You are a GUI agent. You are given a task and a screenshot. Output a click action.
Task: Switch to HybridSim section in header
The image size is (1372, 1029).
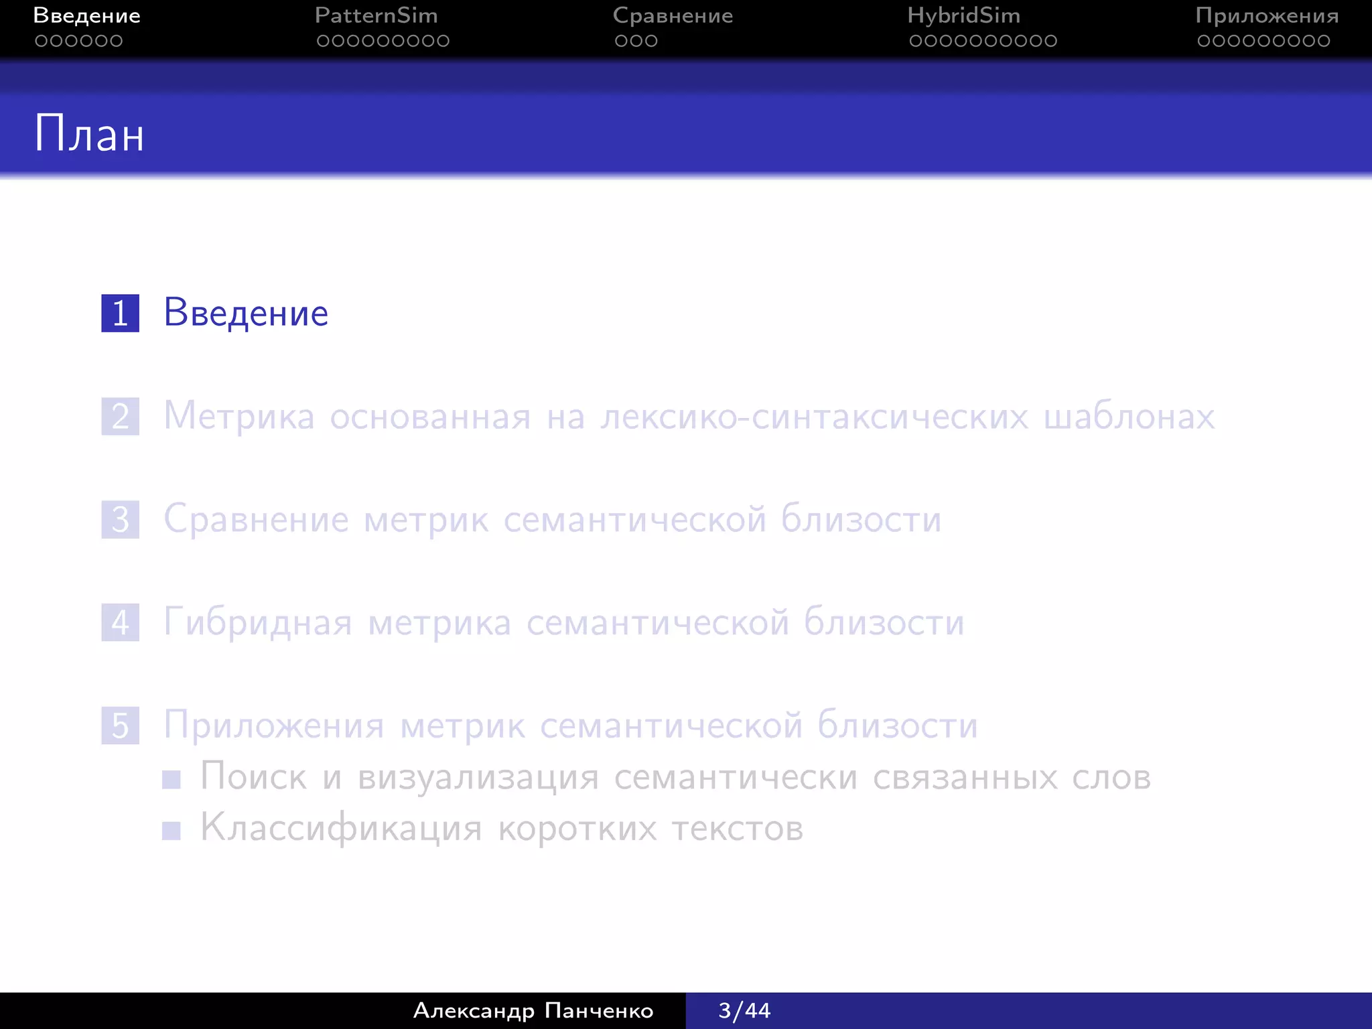[963, 17]
